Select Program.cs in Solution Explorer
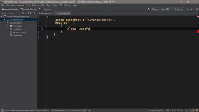 coord(17,35)
